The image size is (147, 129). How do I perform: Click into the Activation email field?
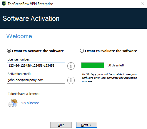(x=36, y=80)
